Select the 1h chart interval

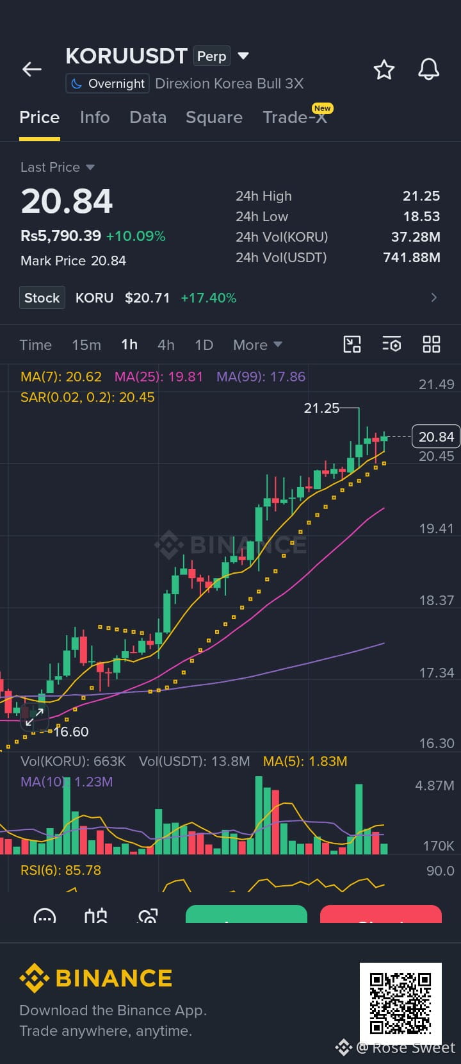pos(129,345)
